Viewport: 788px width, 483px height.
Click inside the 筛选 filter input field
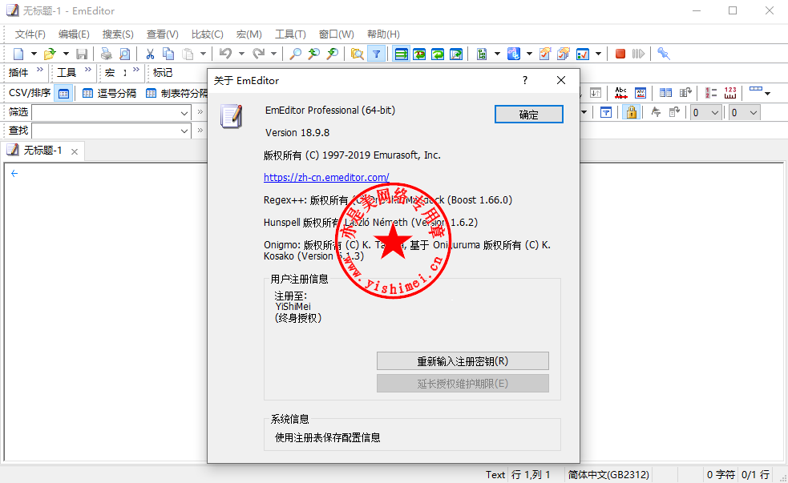coord(105,113)
